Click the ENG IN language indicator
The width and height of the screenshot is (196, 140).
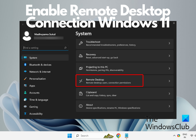(x=185, y=136)
